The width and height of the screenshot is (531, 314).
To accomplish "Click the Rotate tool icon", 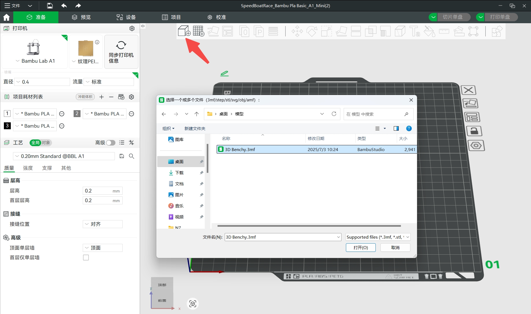I will click(x=312, y=31).
